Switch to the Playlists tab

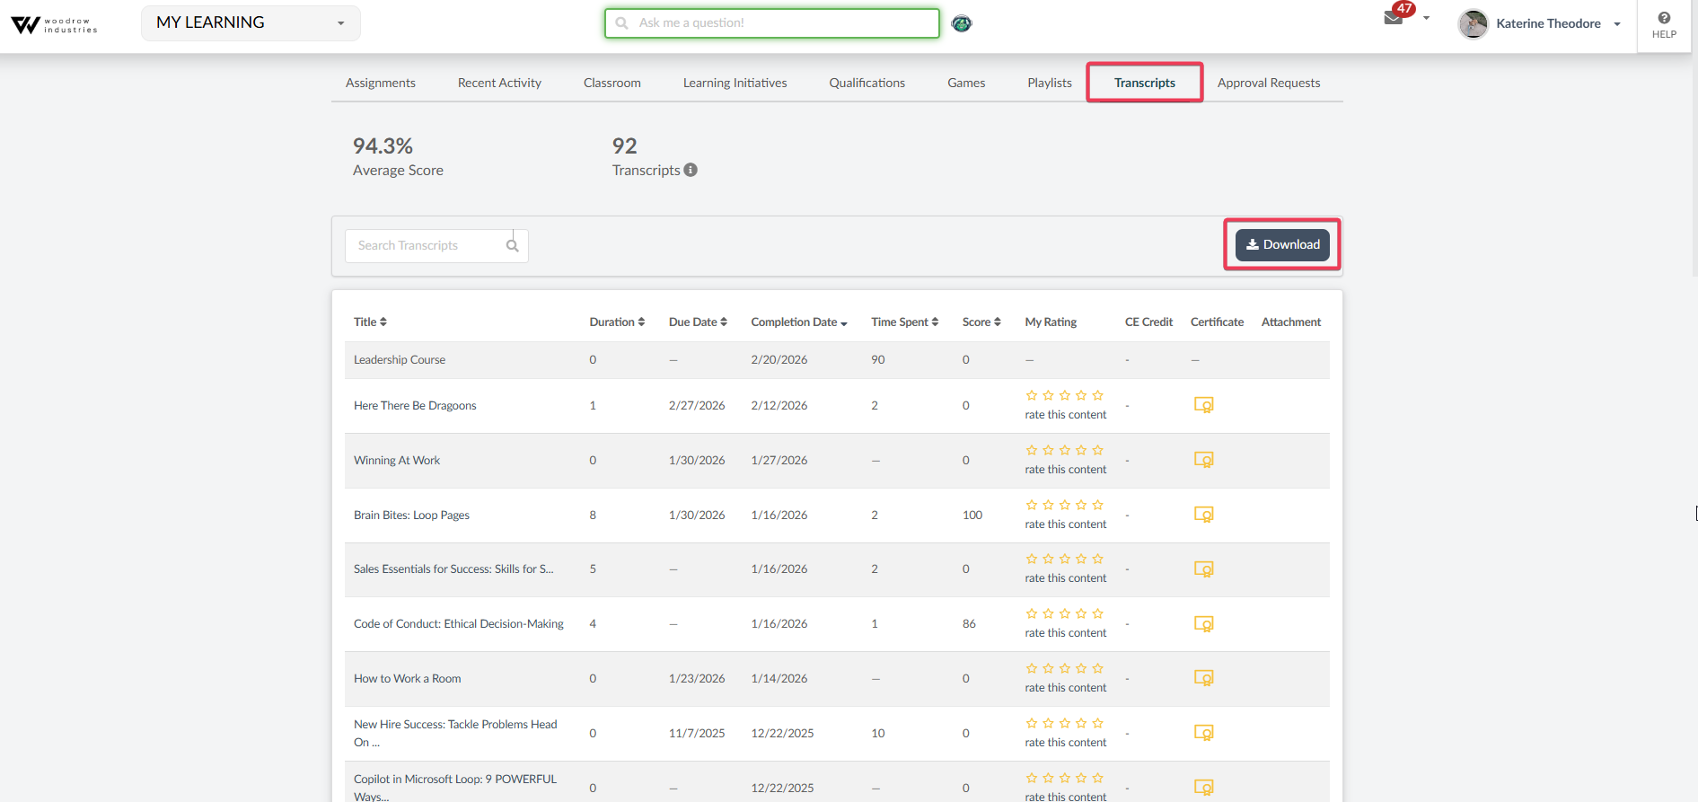tap(1050, 83)
